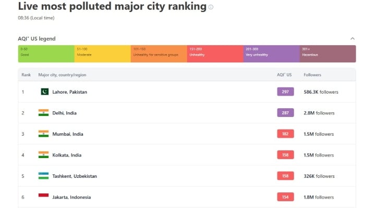The height and width of the screenshot is (208, 365).
Task: Click the purple Very unhealthy legend swatch
Action: (271, 54)
